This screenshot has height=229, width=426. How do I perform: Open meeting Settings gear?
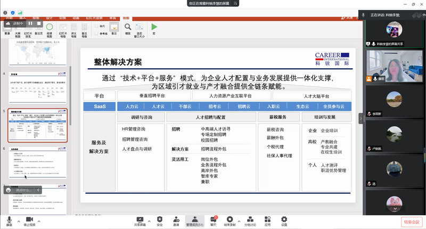[284, 220]
